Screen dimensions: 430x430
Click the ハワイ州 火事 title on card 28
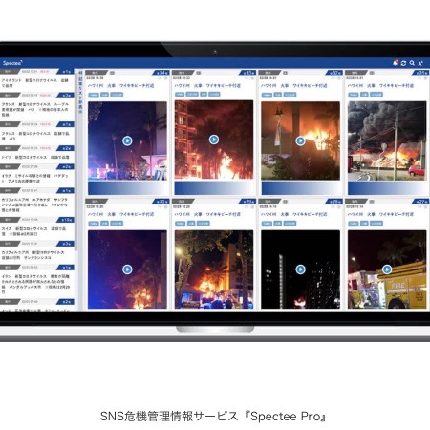294,214
